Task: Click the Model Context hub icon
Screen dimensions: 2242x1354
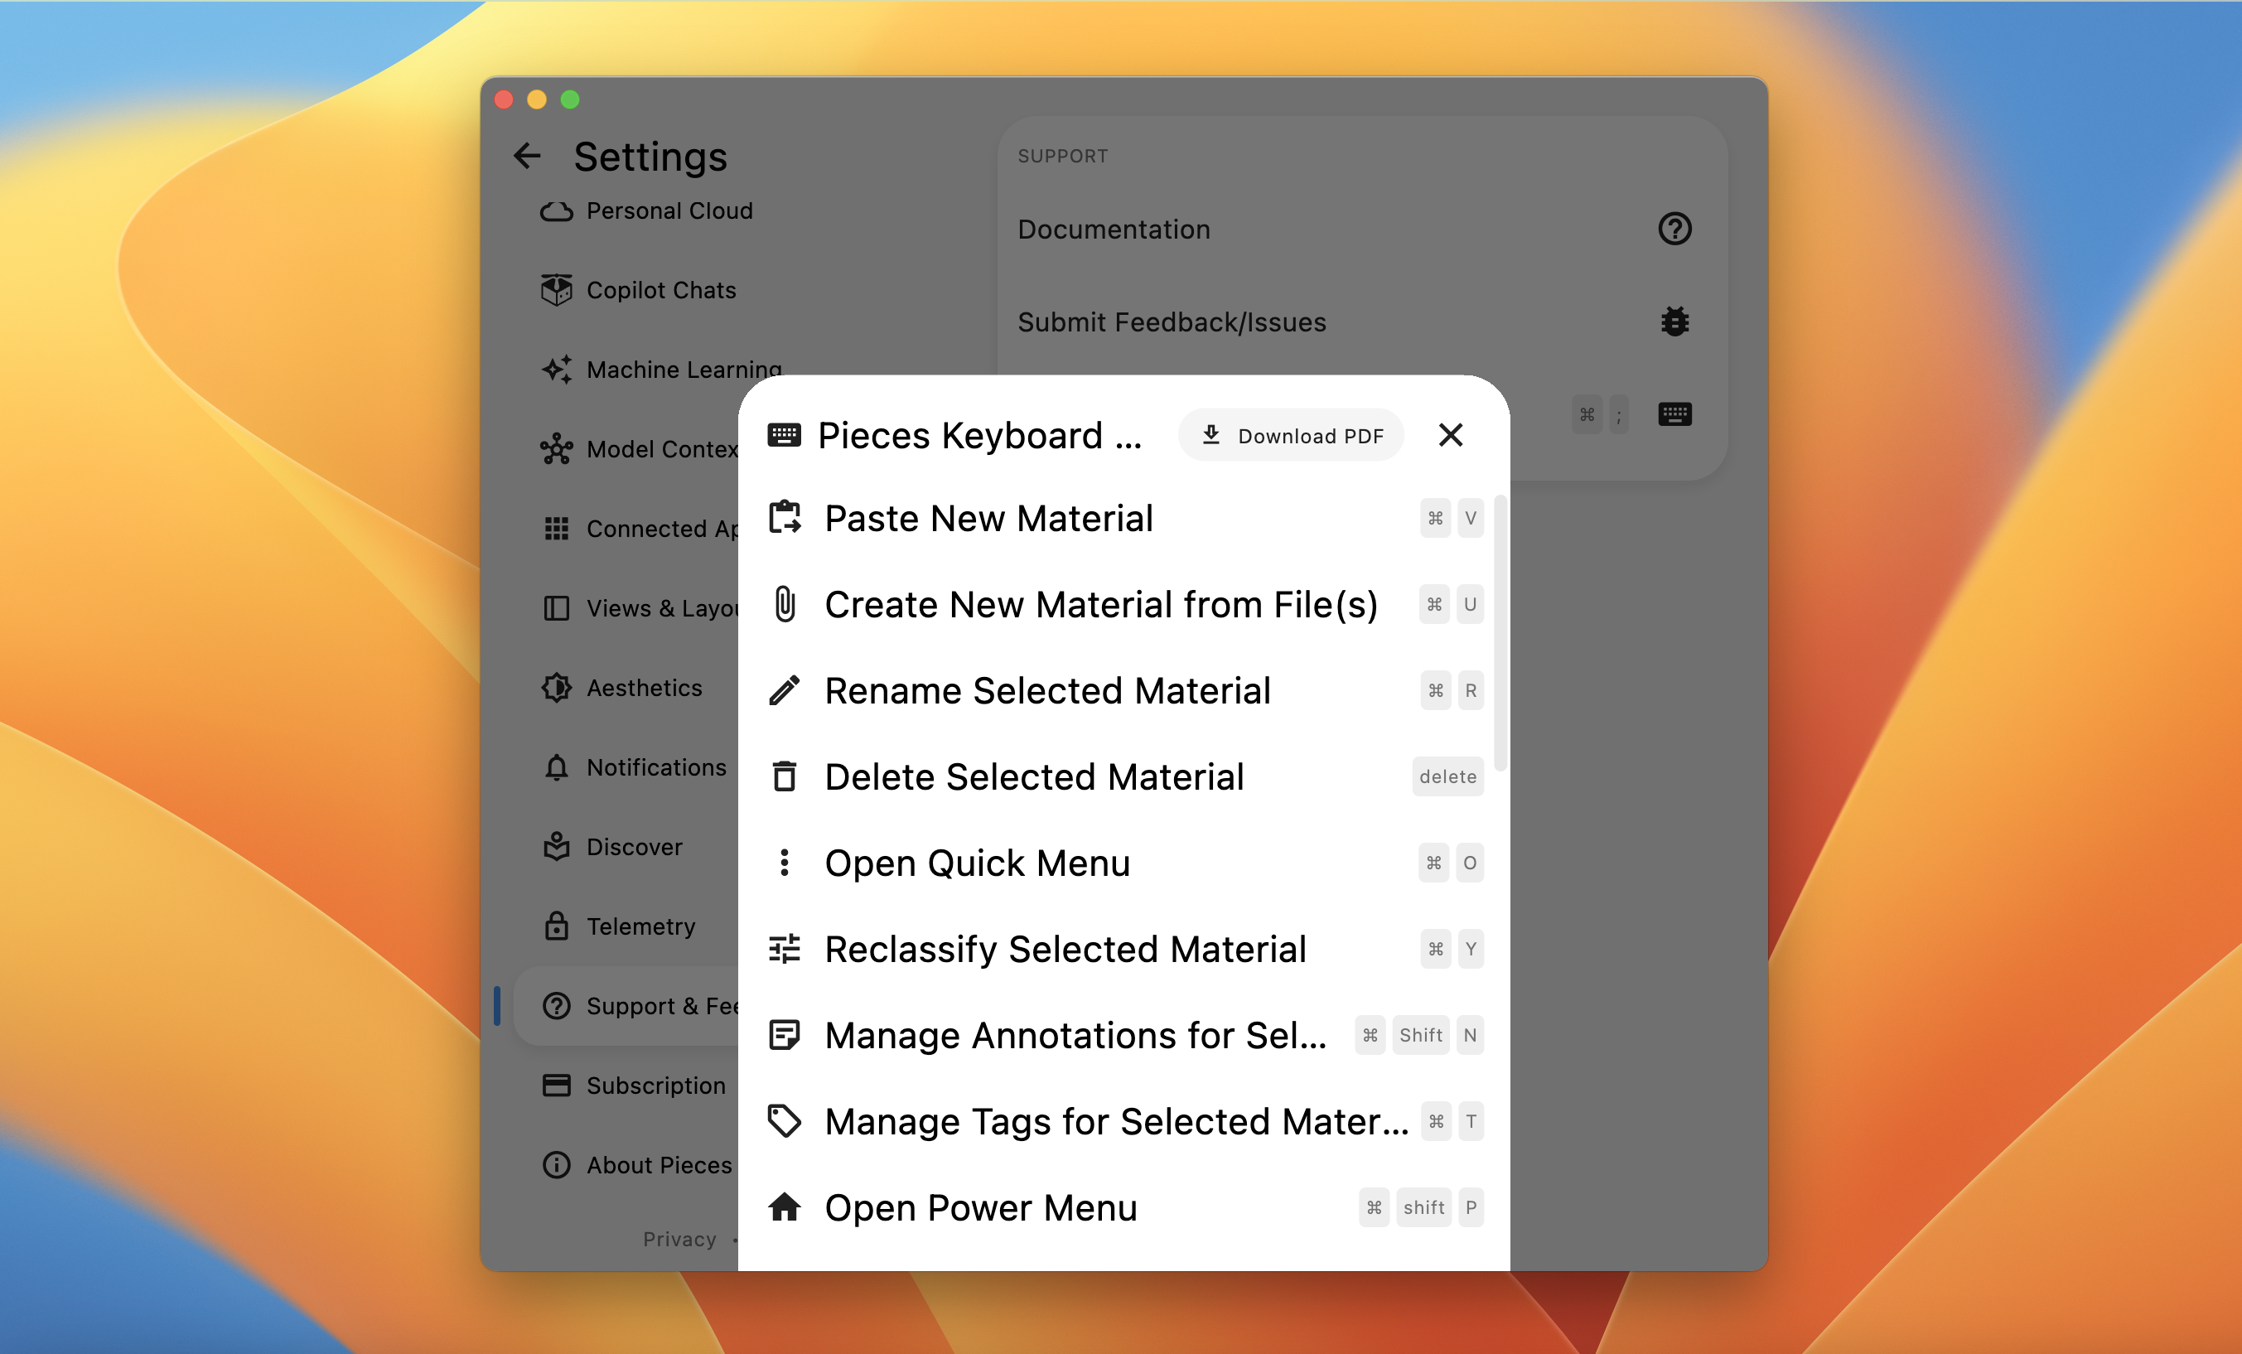Action: [x=556, y=449]
